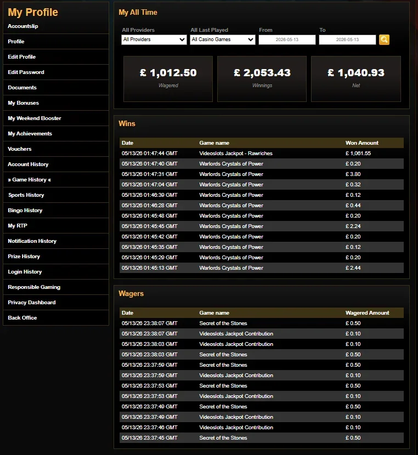Click the From date field
This screenshot has height=455, width=418.
[x=287, y=40]
